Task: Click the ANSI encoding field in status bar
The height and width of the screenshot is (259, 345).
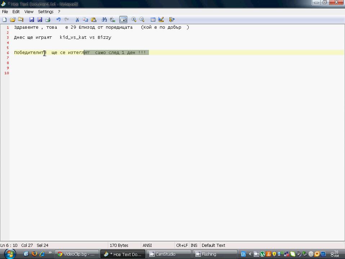Action: click(147, 245)
